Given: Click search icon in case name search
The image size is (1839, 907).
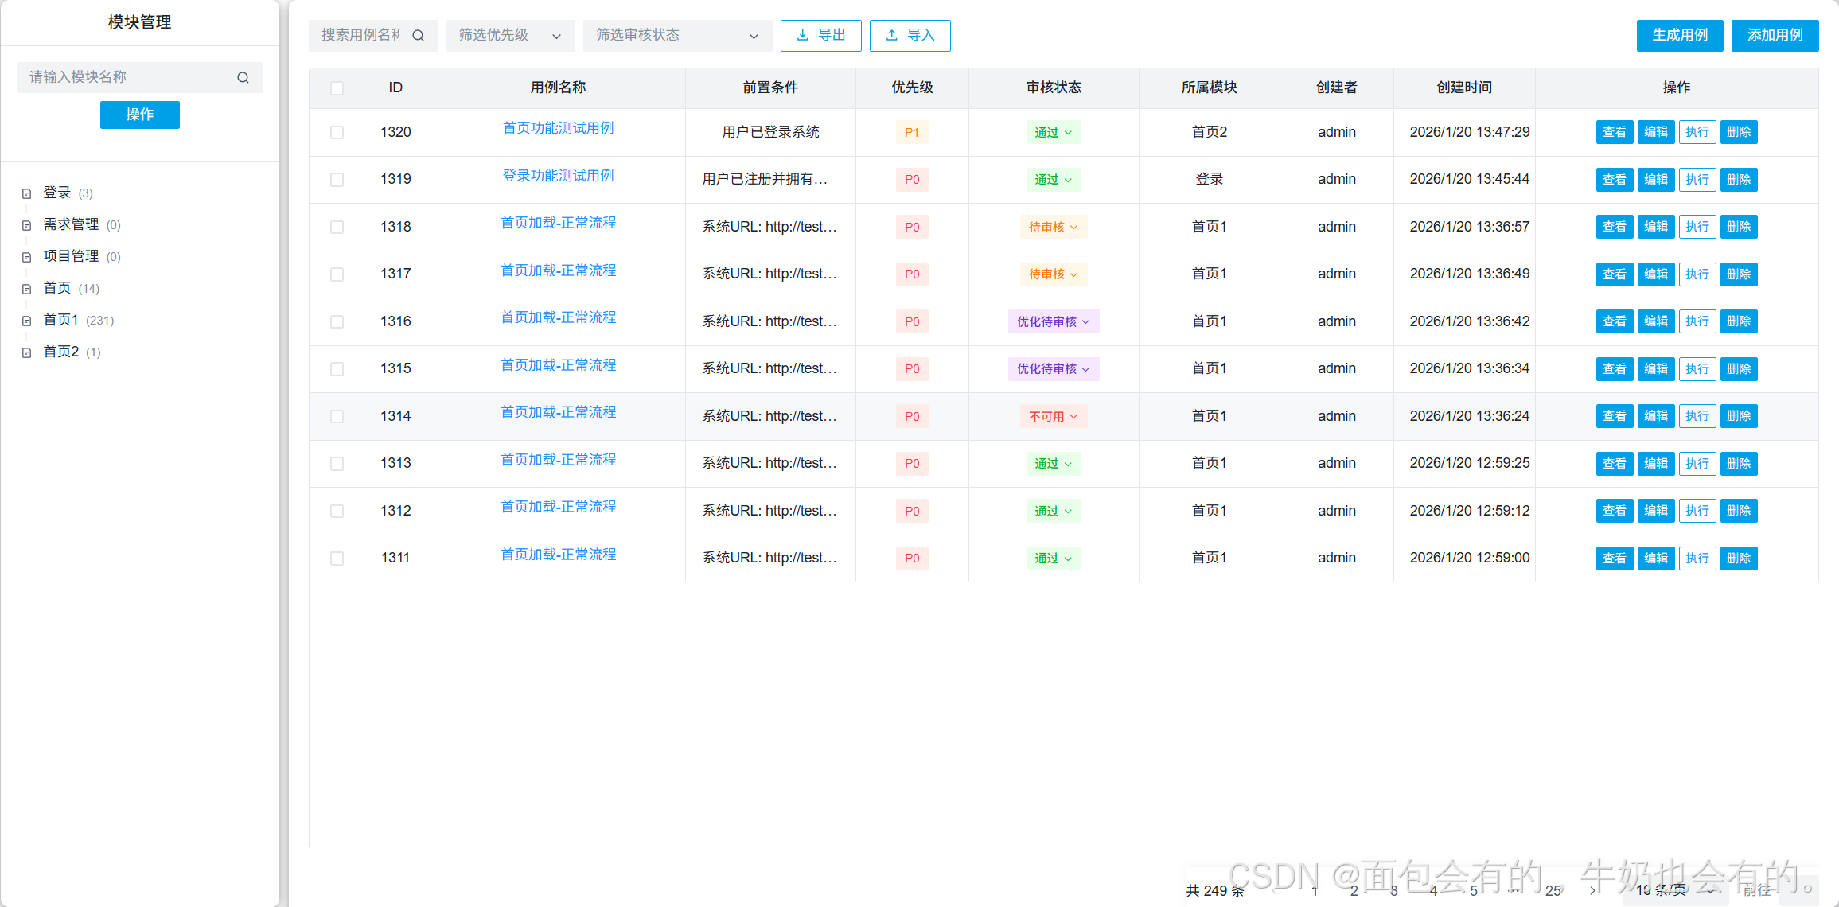Looking at the screenshot, I should click(418, 35).
